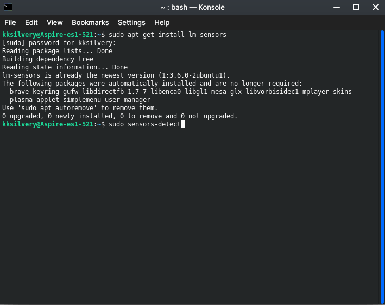Maximize the Konsole window
The width and height of the screenshot is (385, 305).
356,7
